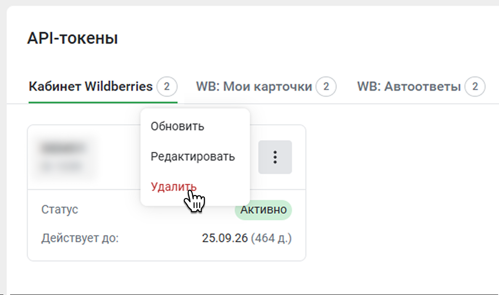Click the expiry date 25.09.26
Screen dimensions: 499x295
[x=225, y=239]
